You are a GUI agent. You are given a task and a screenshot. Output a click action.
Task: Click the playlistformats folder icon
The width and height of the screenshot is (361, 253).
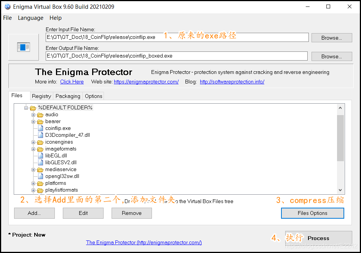[40, 191]
